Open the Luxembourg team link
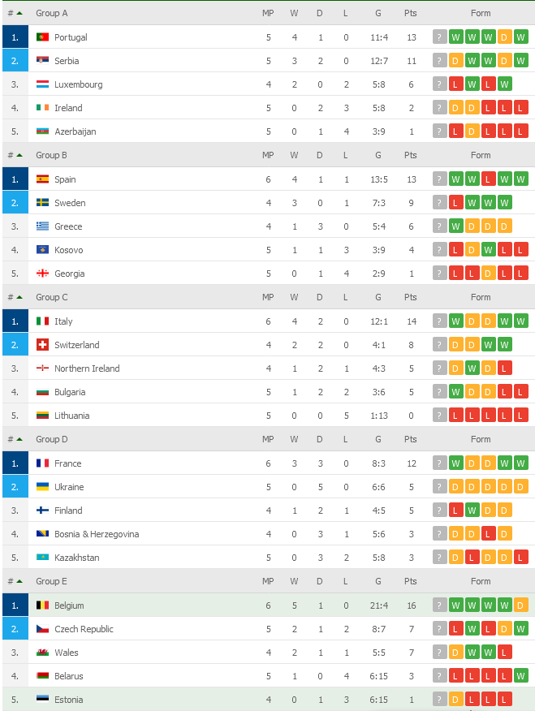Image resolution: width=535 pixels, height=711 pixels. (x=78, y=84)
